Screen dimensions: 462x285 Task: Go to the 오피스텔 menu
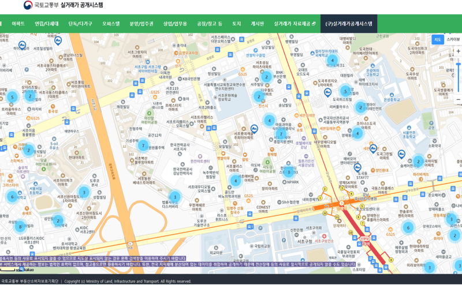click(111, 24)
